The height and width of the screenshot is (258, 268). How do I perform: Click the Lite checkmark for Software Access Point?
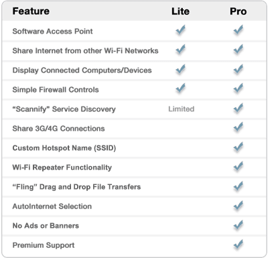(180, 30)
